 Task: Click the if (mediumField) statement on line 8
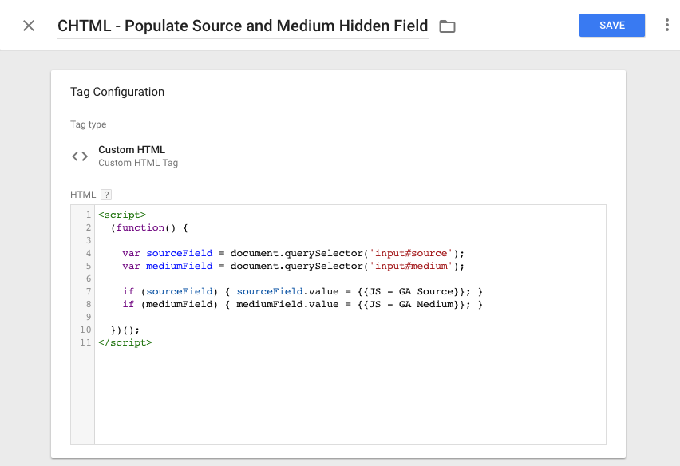[302, 304]
